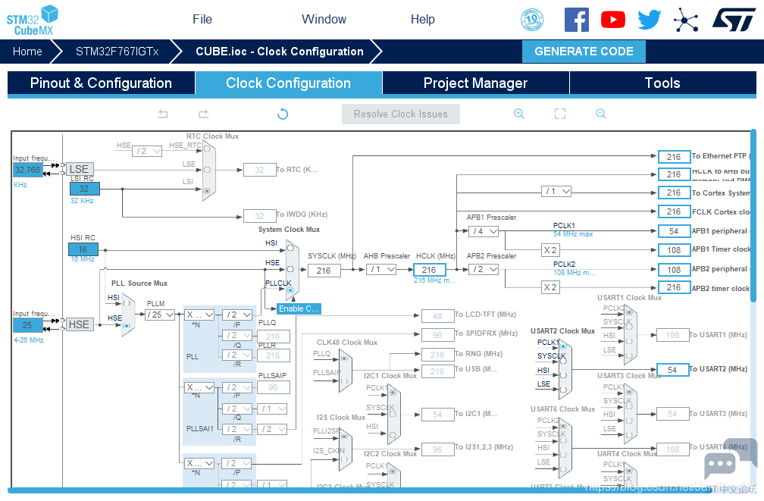Open the main PLL /P divider dropdown

pyautogui.click(x=237, y=315)
